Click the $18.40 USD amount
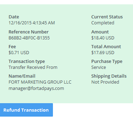This screenshot has height=122, width=133. [x=103, y=38]
